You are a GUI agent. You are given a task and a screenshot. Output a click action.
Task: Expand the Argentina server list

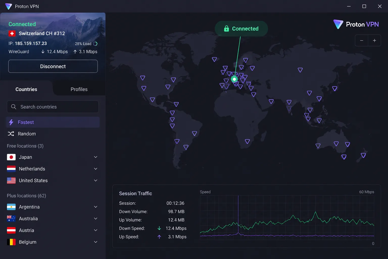point(96,207)
